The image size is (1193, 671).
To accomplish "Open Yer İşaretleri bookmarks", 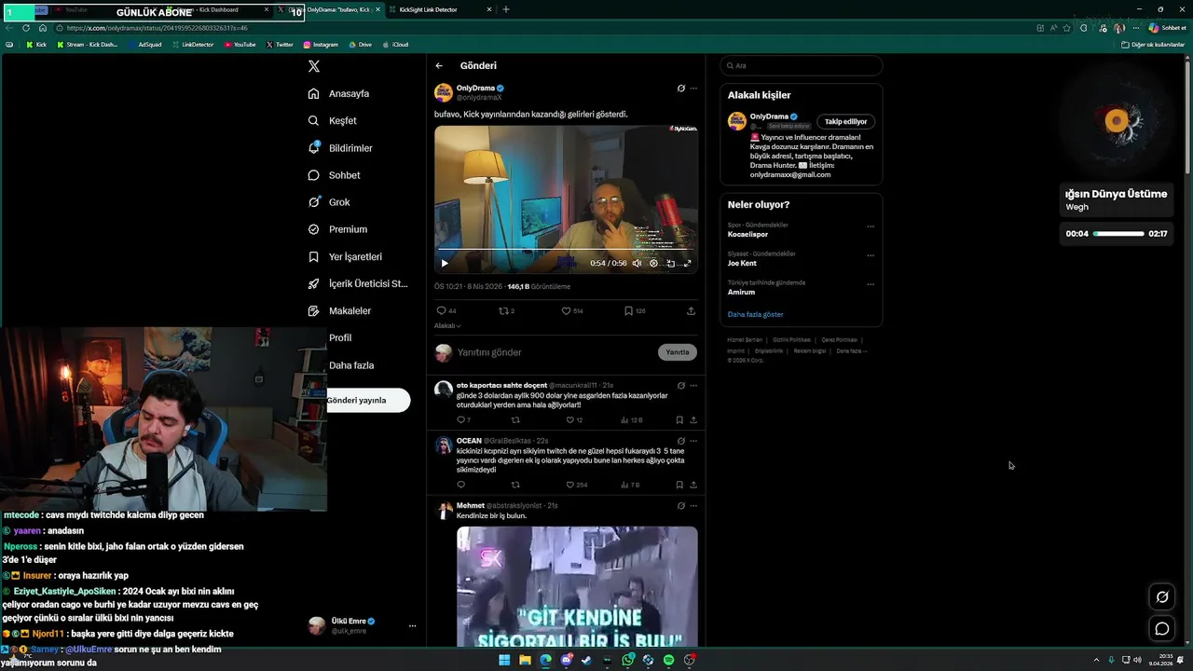I will [x=345, y=256].
